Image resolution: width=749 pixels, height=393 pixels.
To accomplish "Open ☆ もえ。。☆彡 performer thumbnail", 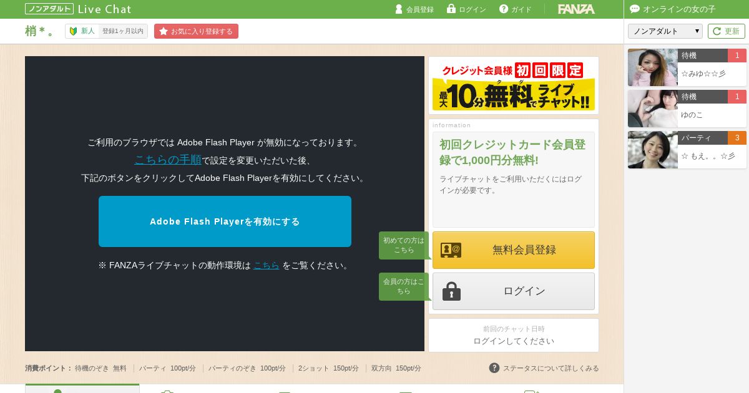I will point(653,150).
